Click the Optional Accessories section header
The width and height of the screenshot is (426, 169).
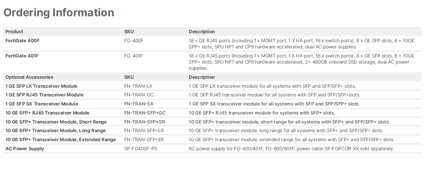(29, 77)
